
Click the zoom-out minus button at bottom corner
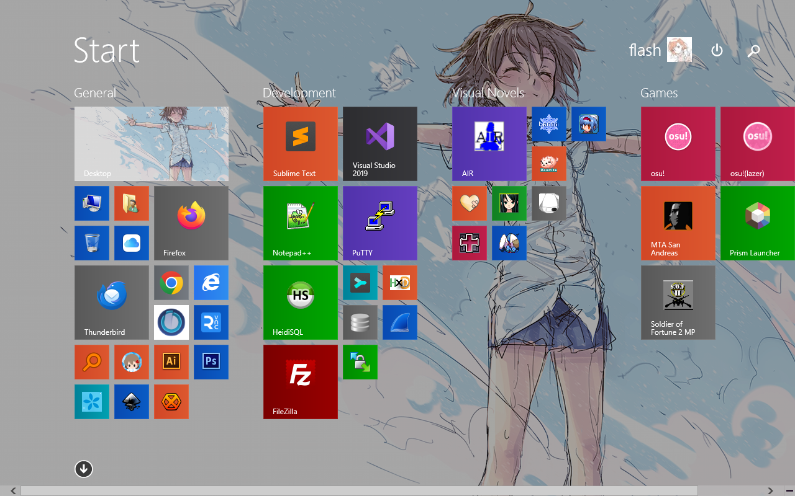[x=789, y=491]
